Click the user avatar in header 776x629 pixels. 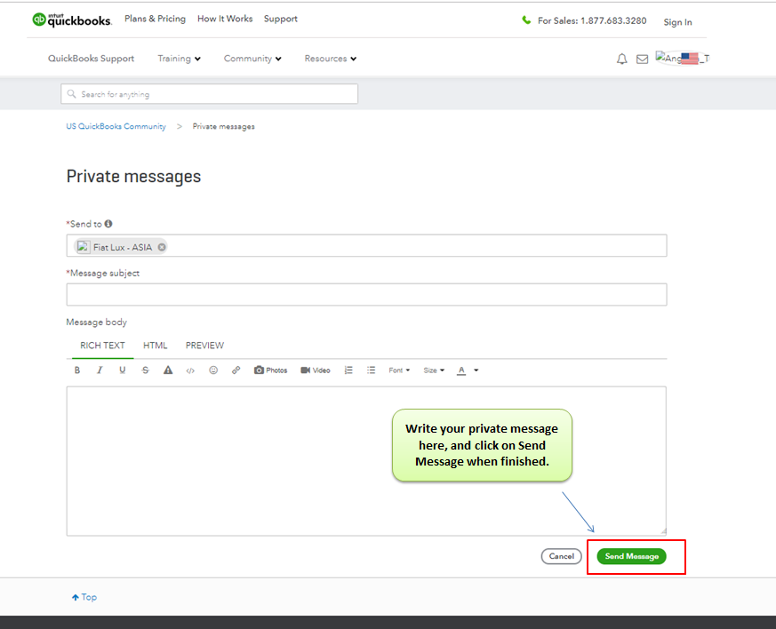tap(682, 59)
